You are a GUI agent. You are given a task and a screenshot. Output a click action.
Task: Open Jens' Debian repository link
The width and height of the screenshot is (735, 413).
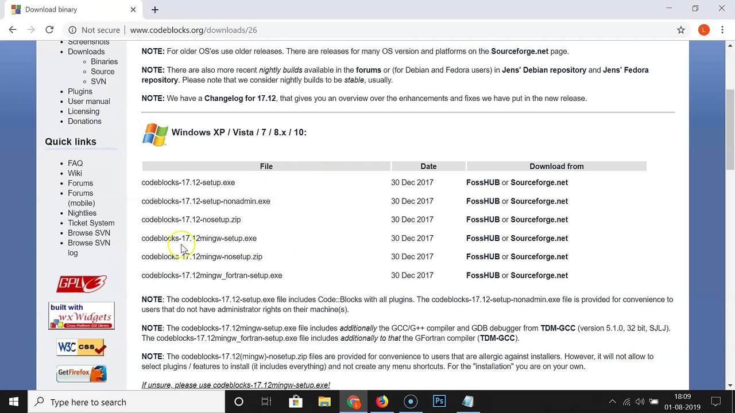(544, 70)
